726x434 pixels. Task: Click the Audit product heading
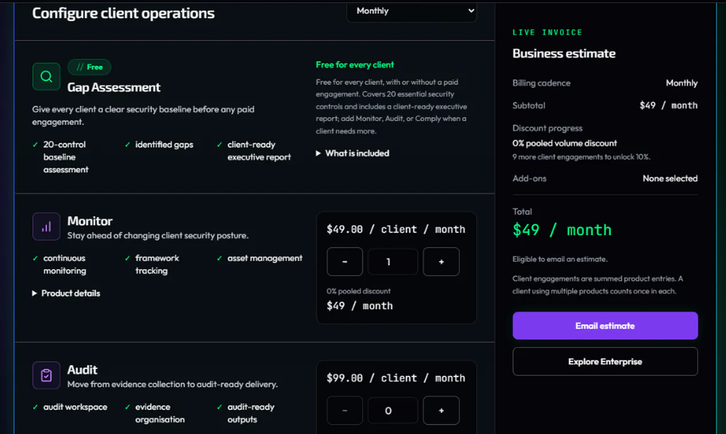click(82, 369)
